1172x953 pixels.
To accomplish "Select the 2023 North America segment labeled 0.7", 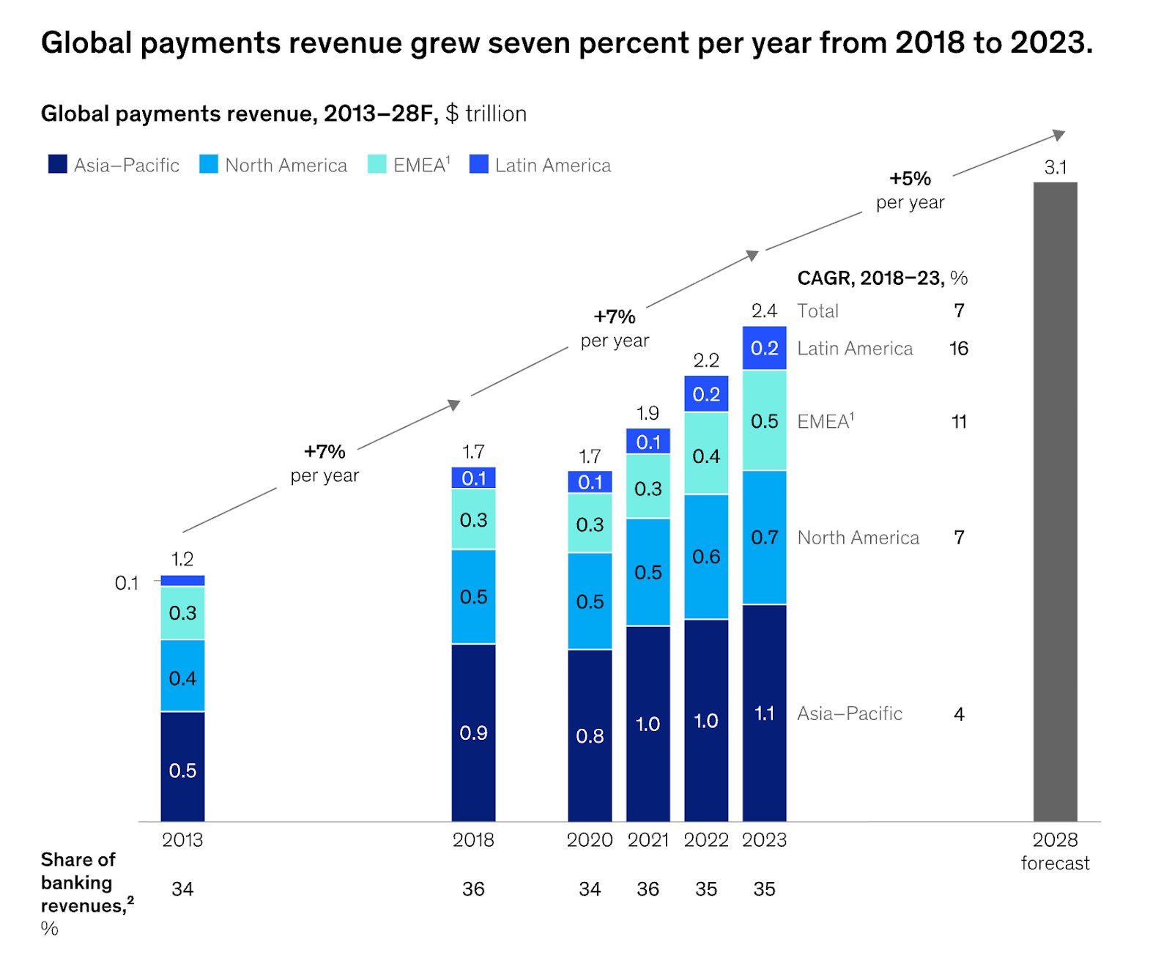I will tap(764, 537).
